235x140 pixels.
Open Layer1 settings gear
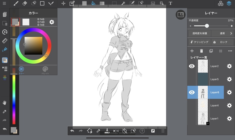(x=229, y=119)
